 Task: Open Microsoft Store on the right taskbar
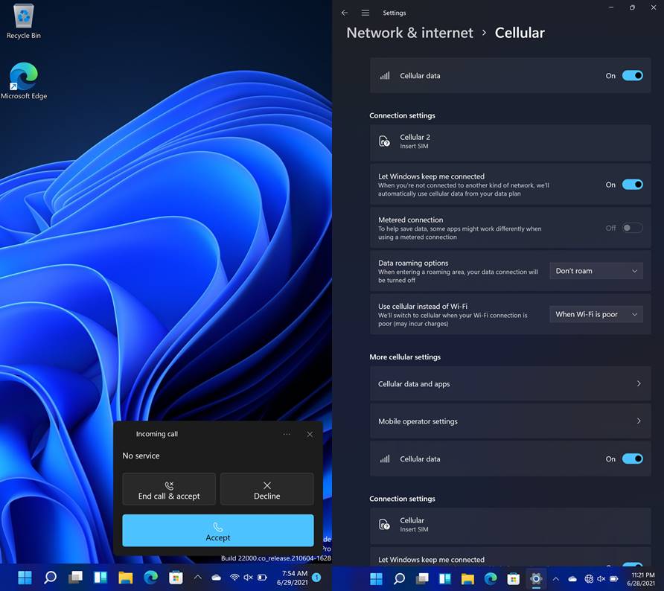click(x=513, y=578)
